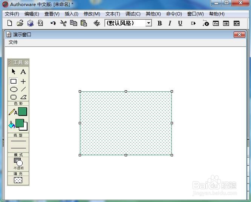Viewport: 251px width, 202px height.
Task: Click the top-left handle of rectangle
Action: (x=80, y=91)
